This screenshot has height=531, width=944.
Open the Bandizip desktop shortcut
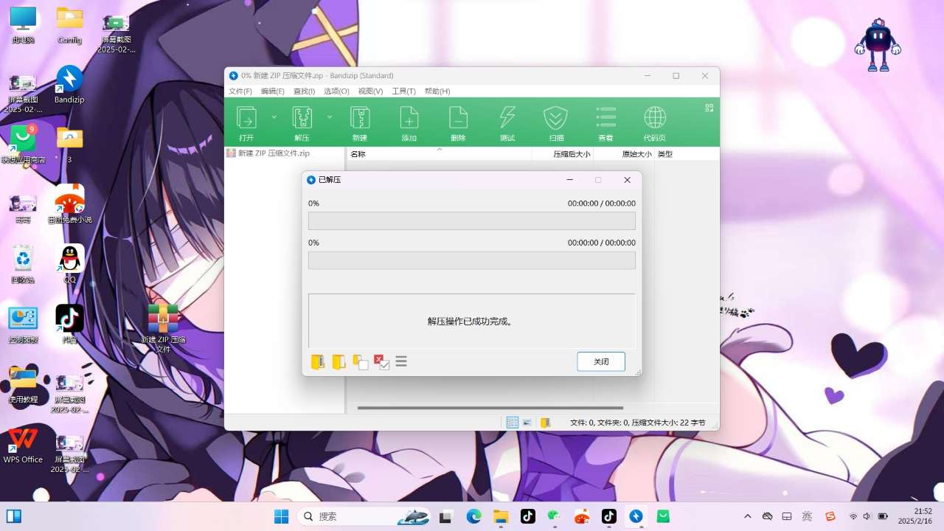(x=69, y=85)
